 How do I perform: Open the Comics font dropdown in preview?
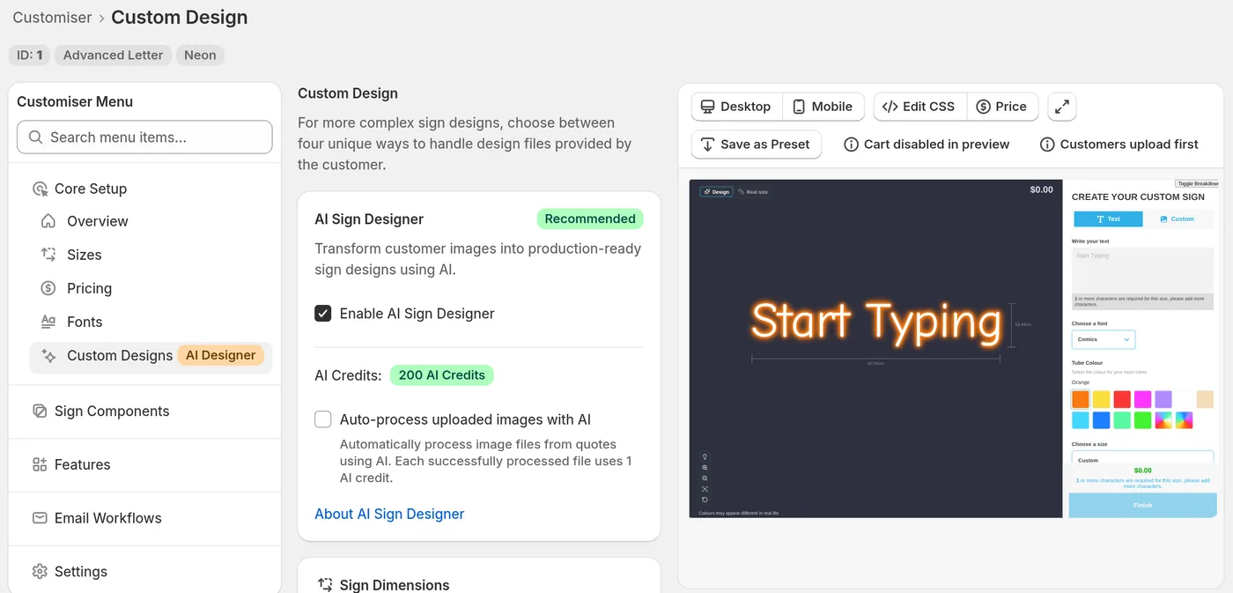(x=1104, y=339)
